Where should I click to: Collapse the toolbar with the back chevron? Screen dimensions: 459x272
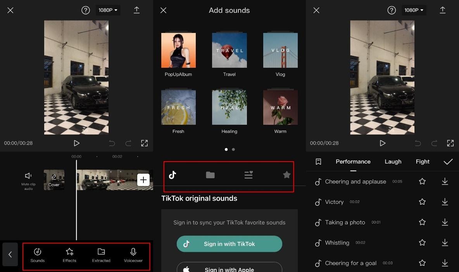pos(10,255)
